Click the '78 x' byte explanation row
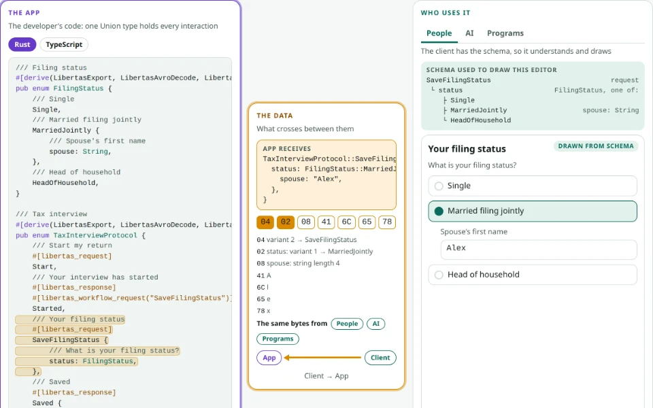Viewport: 653px width, 408px height. [264, 311]
